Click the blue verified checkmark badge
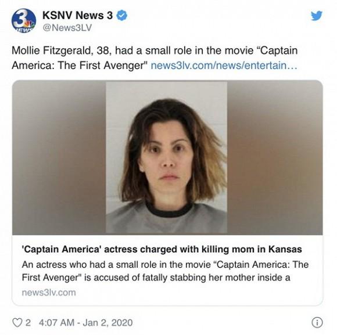 coord(122,16)
